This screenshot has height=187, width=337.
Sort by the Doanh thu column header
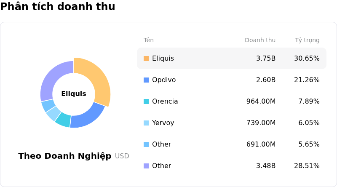[x=260, y=40]
